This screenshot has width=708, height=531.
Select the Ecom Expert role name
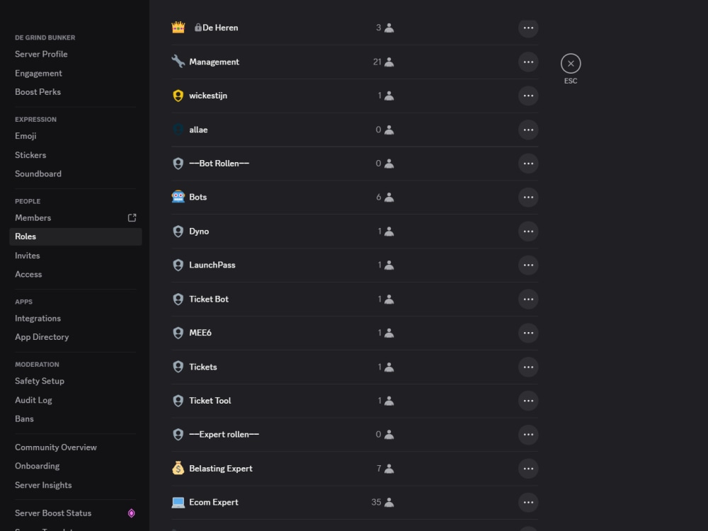[214, 502]
